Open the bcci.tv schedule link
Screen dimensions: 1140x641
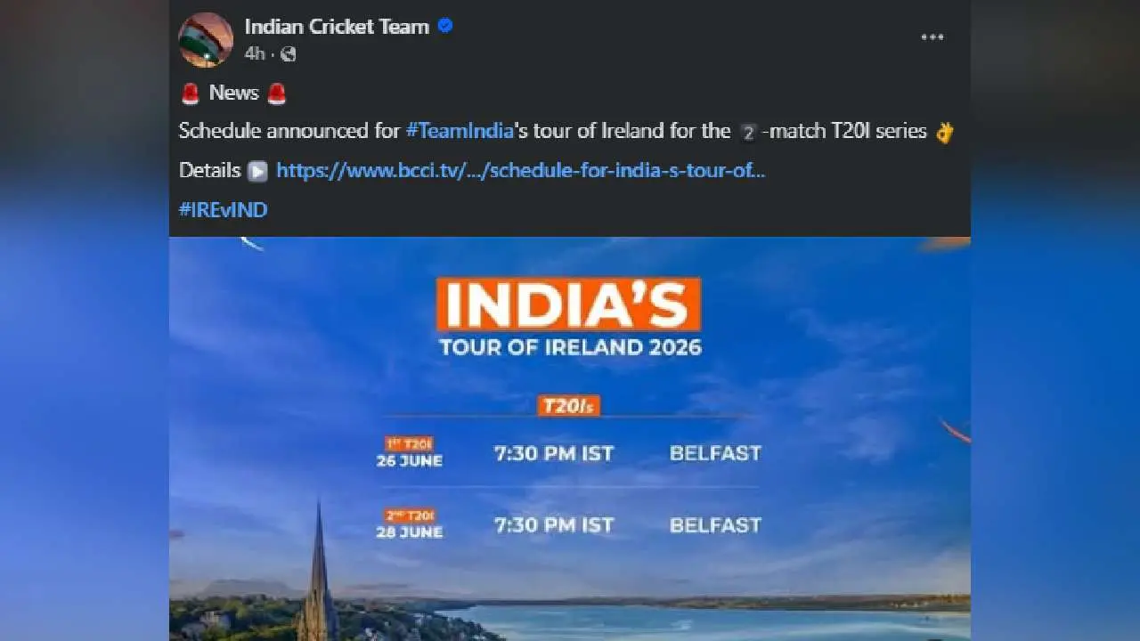point(520,170)
